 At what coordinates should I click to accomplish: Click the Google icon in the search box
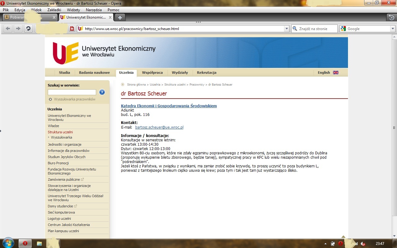[x=343, y=29]
